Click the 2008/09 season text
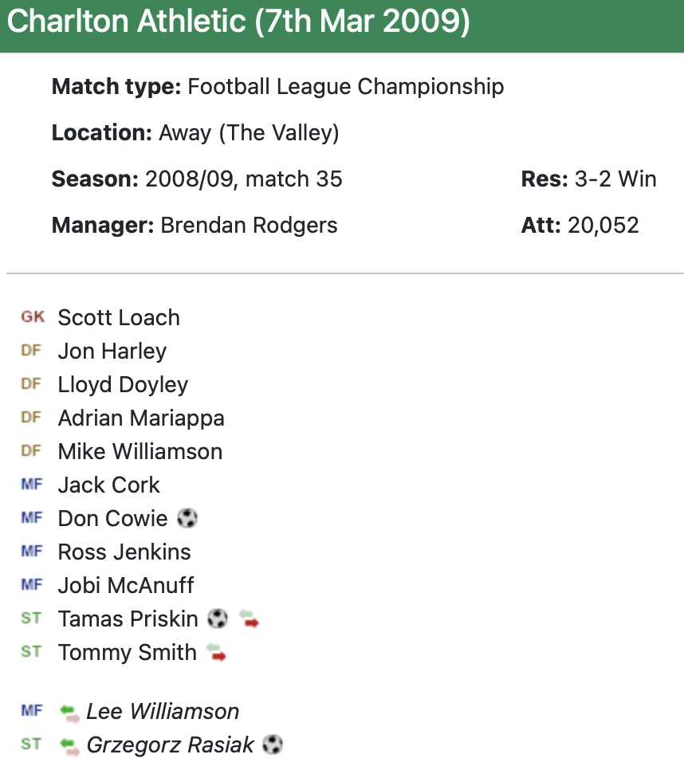Screen dimensions: 684x770 pos(188,179)
